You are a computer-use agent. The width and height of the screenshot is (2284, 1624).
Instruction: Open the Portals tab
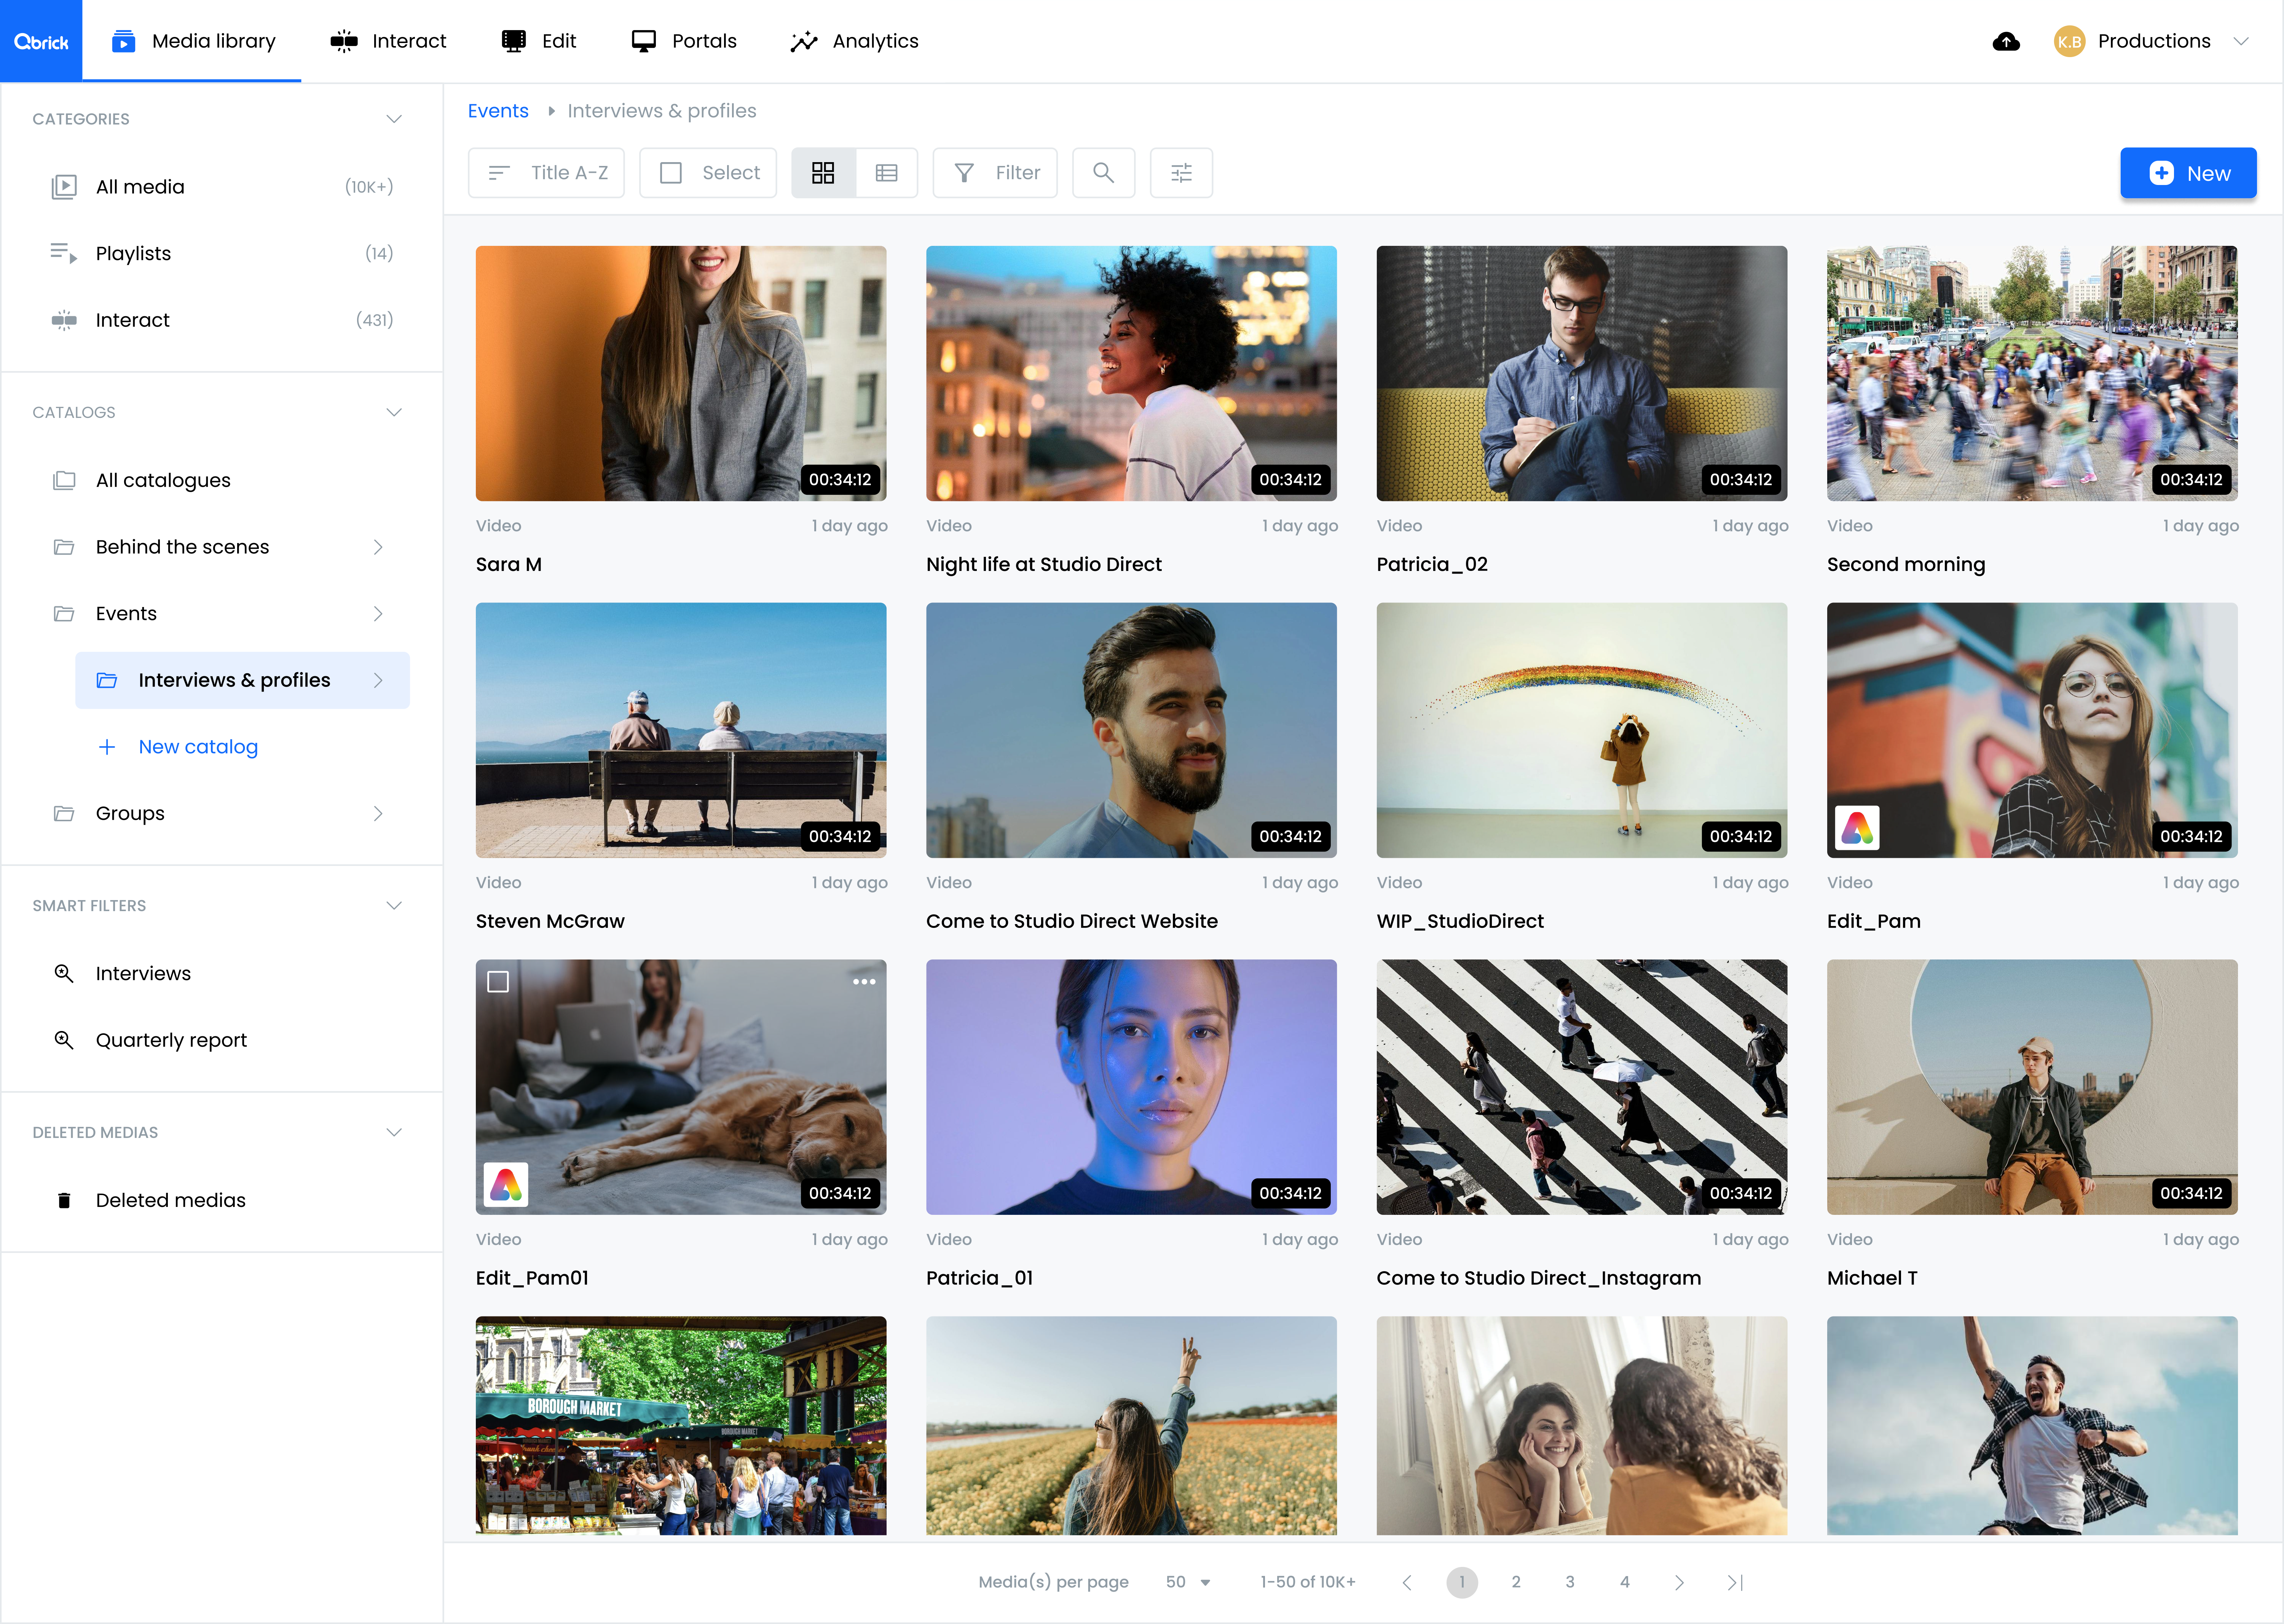684,41
